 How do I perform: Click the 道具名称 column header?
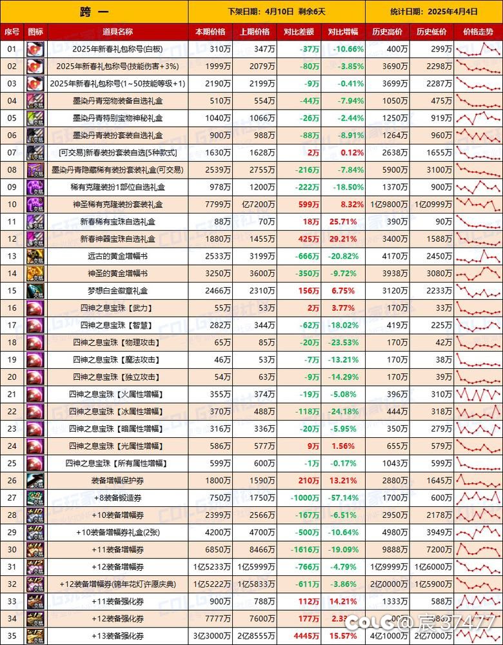pyautogui.click(x=118, y=32)
